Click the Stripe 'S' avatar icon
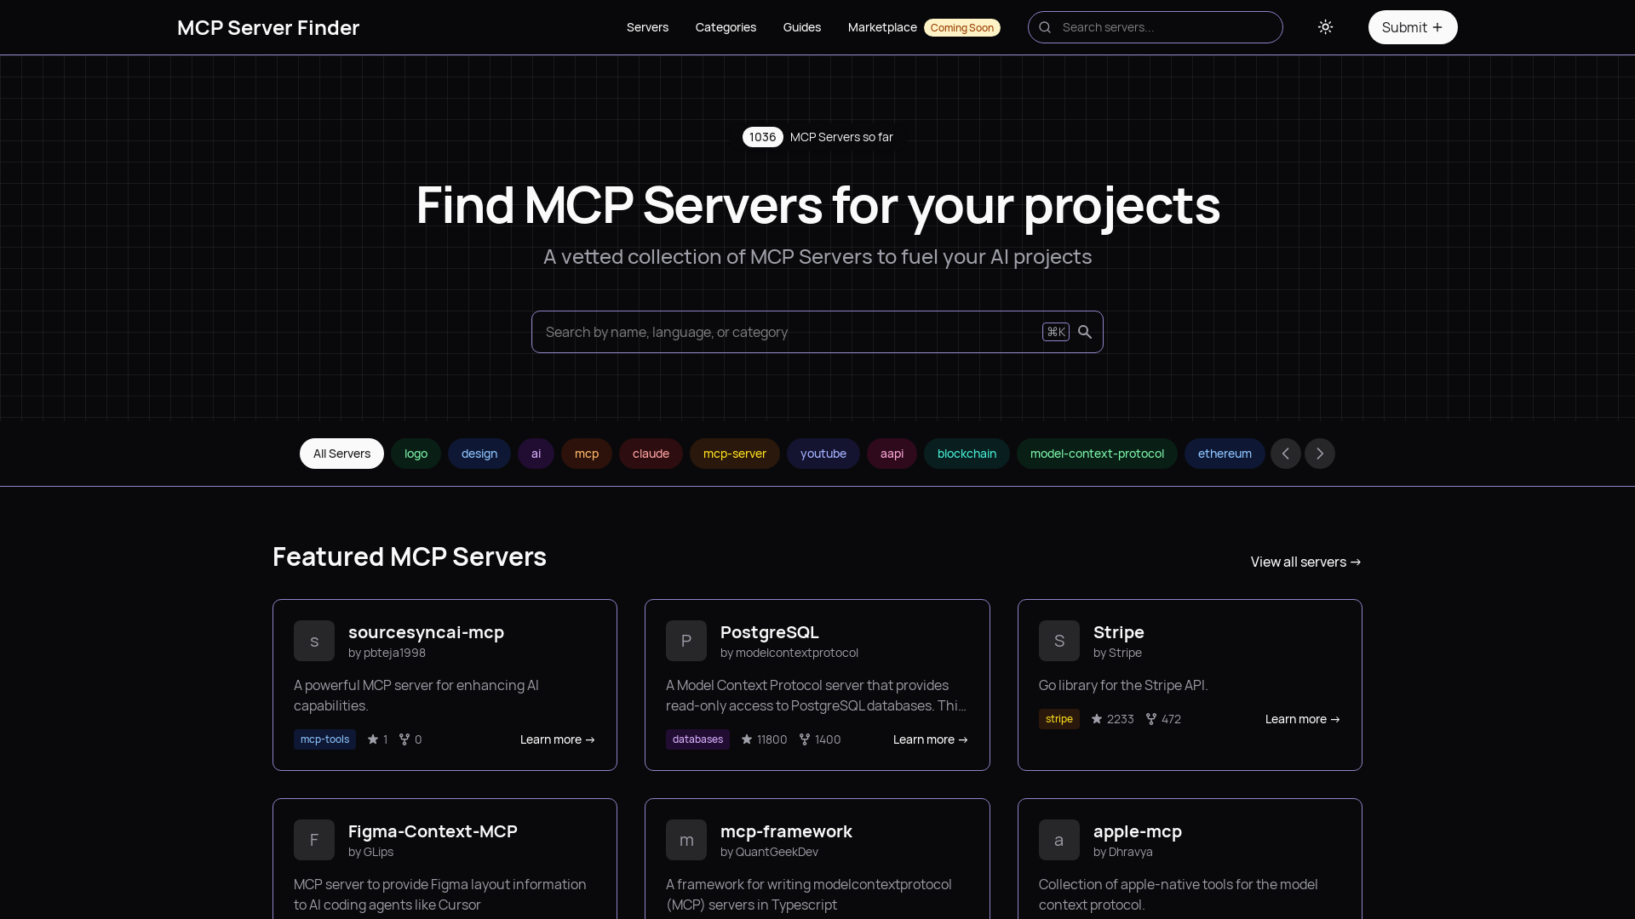1635x919 pixels. click(1059, 641)
